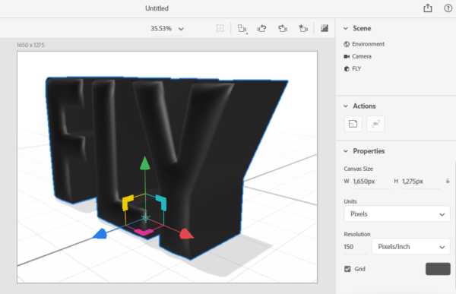Screen dimensions: 456x294
Task: Click the Share/export icon in the title bar
Action: (x=427, y=8)
